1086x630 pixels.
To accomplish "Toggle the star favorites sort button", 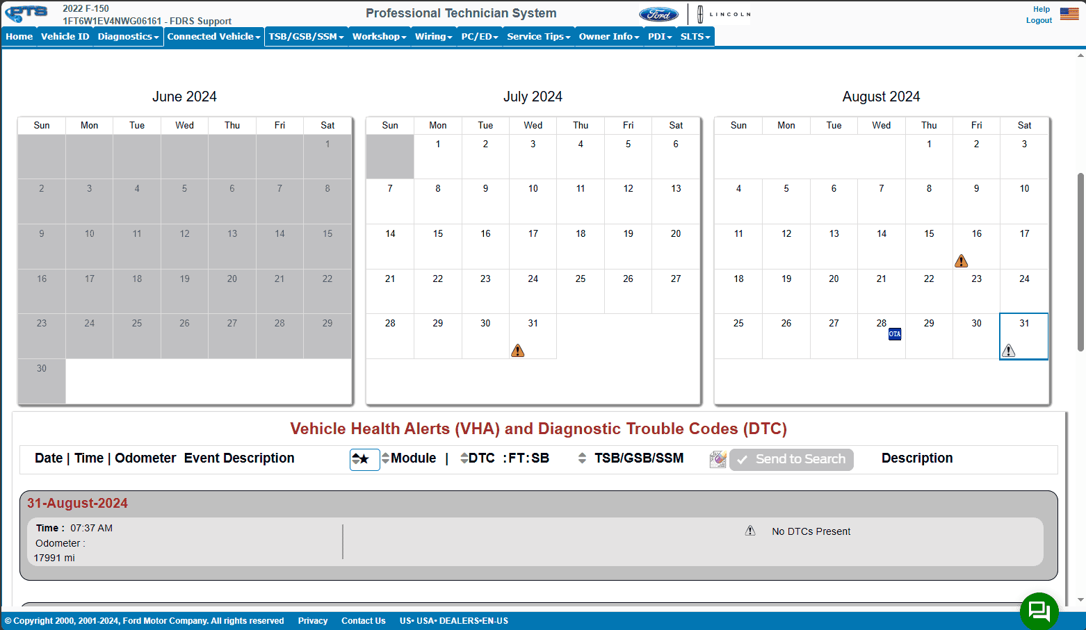I will [364, 459].
